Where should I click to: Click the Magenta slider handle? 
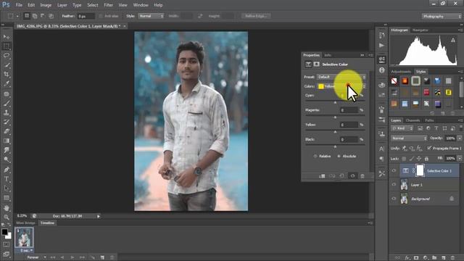[x=335, y=117]
